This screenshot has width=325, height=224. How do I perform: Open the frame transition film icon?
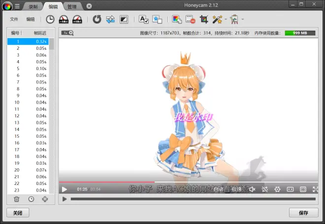[x=124, y=19]
